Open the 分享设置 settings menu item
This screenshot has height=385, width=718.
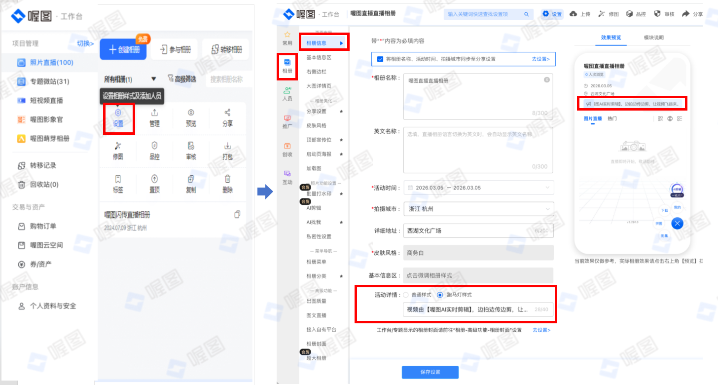click(x=316, y=112)
